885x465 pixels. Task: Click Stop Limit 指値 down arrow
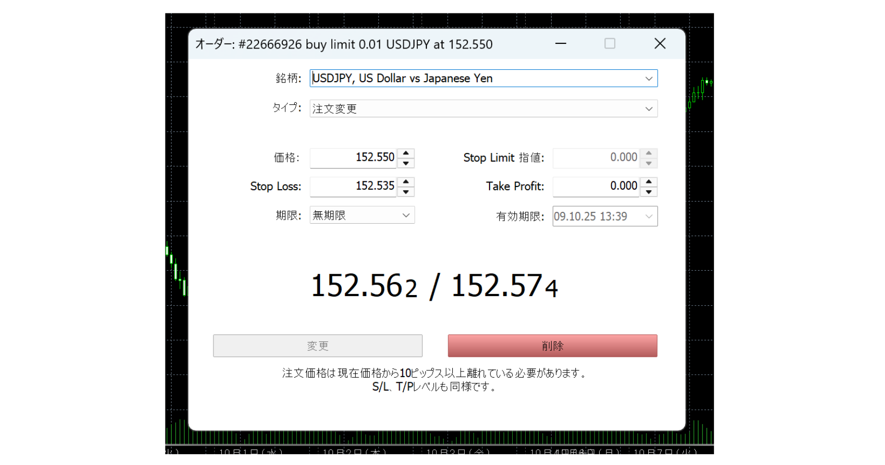click(649, 163)
